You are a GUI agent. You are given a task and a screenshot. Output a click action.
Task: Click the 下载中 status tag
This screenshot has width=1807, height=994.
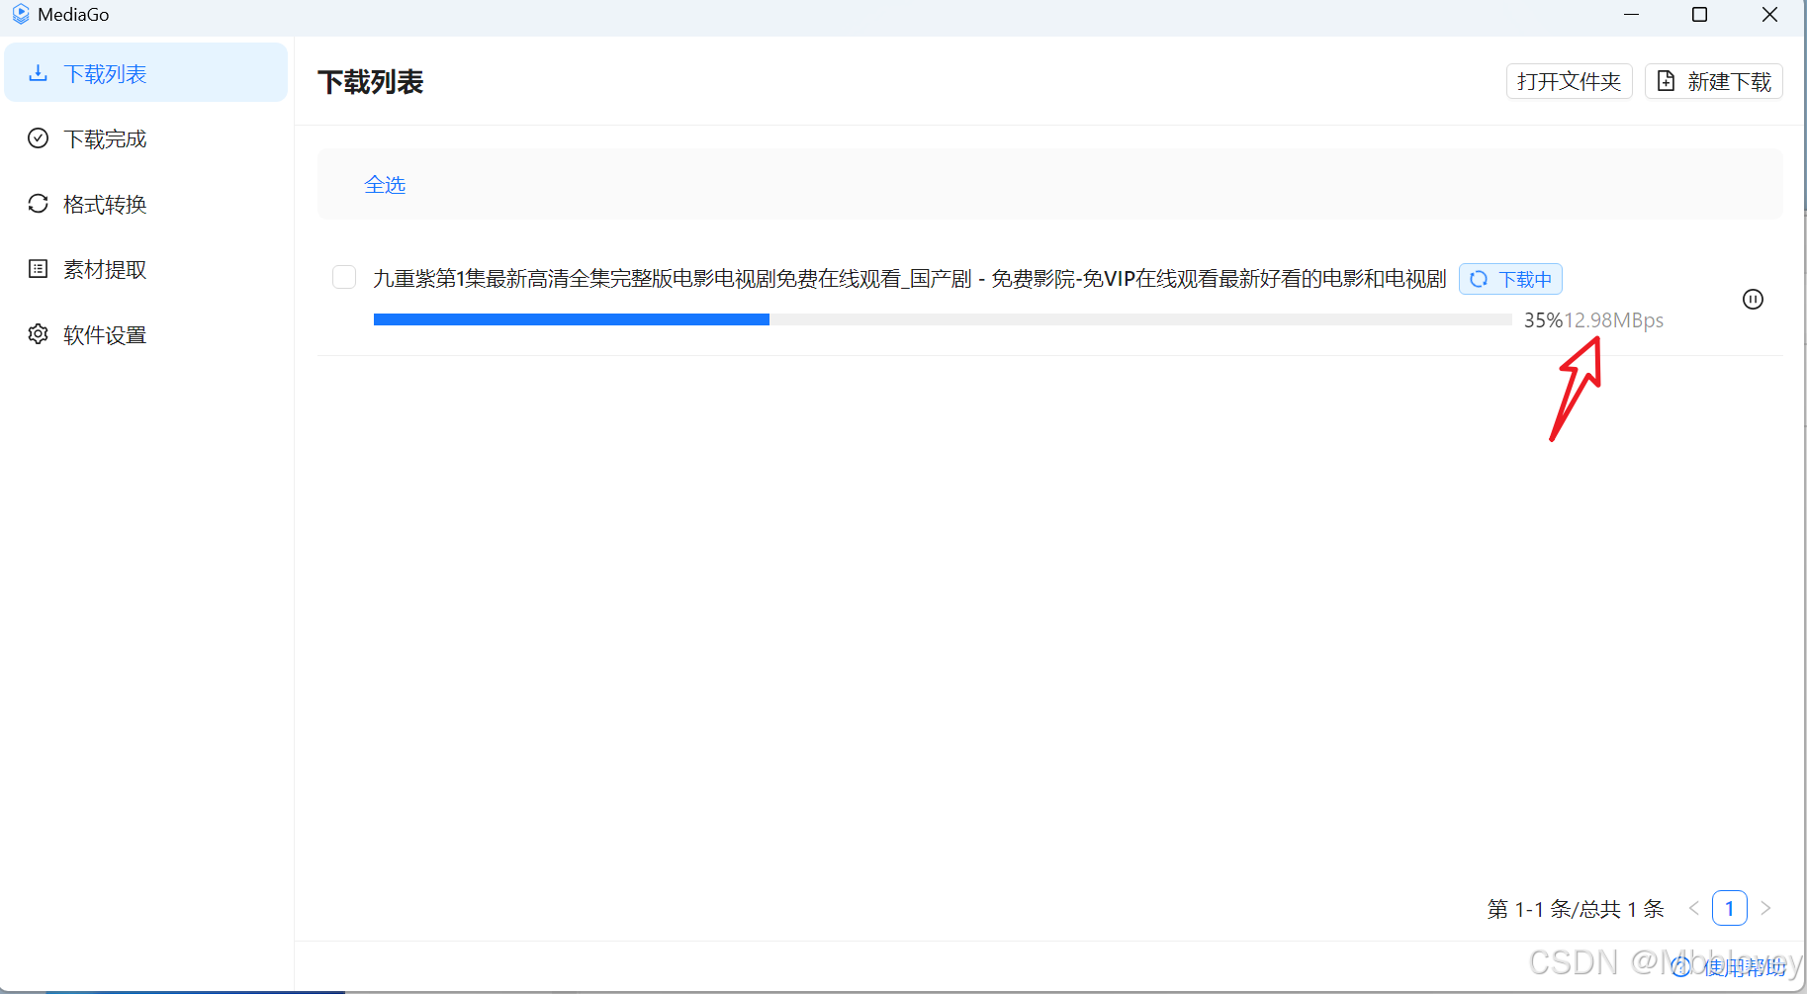(x=1510, y=279)
